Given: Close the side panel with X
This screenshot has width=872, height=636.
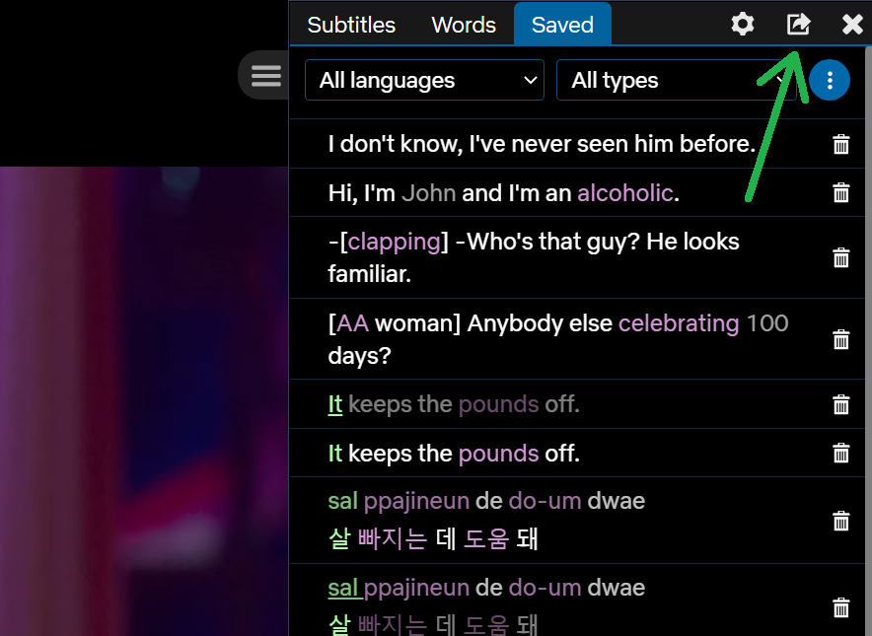Looking at the screenshot, I should coord(852,24).
